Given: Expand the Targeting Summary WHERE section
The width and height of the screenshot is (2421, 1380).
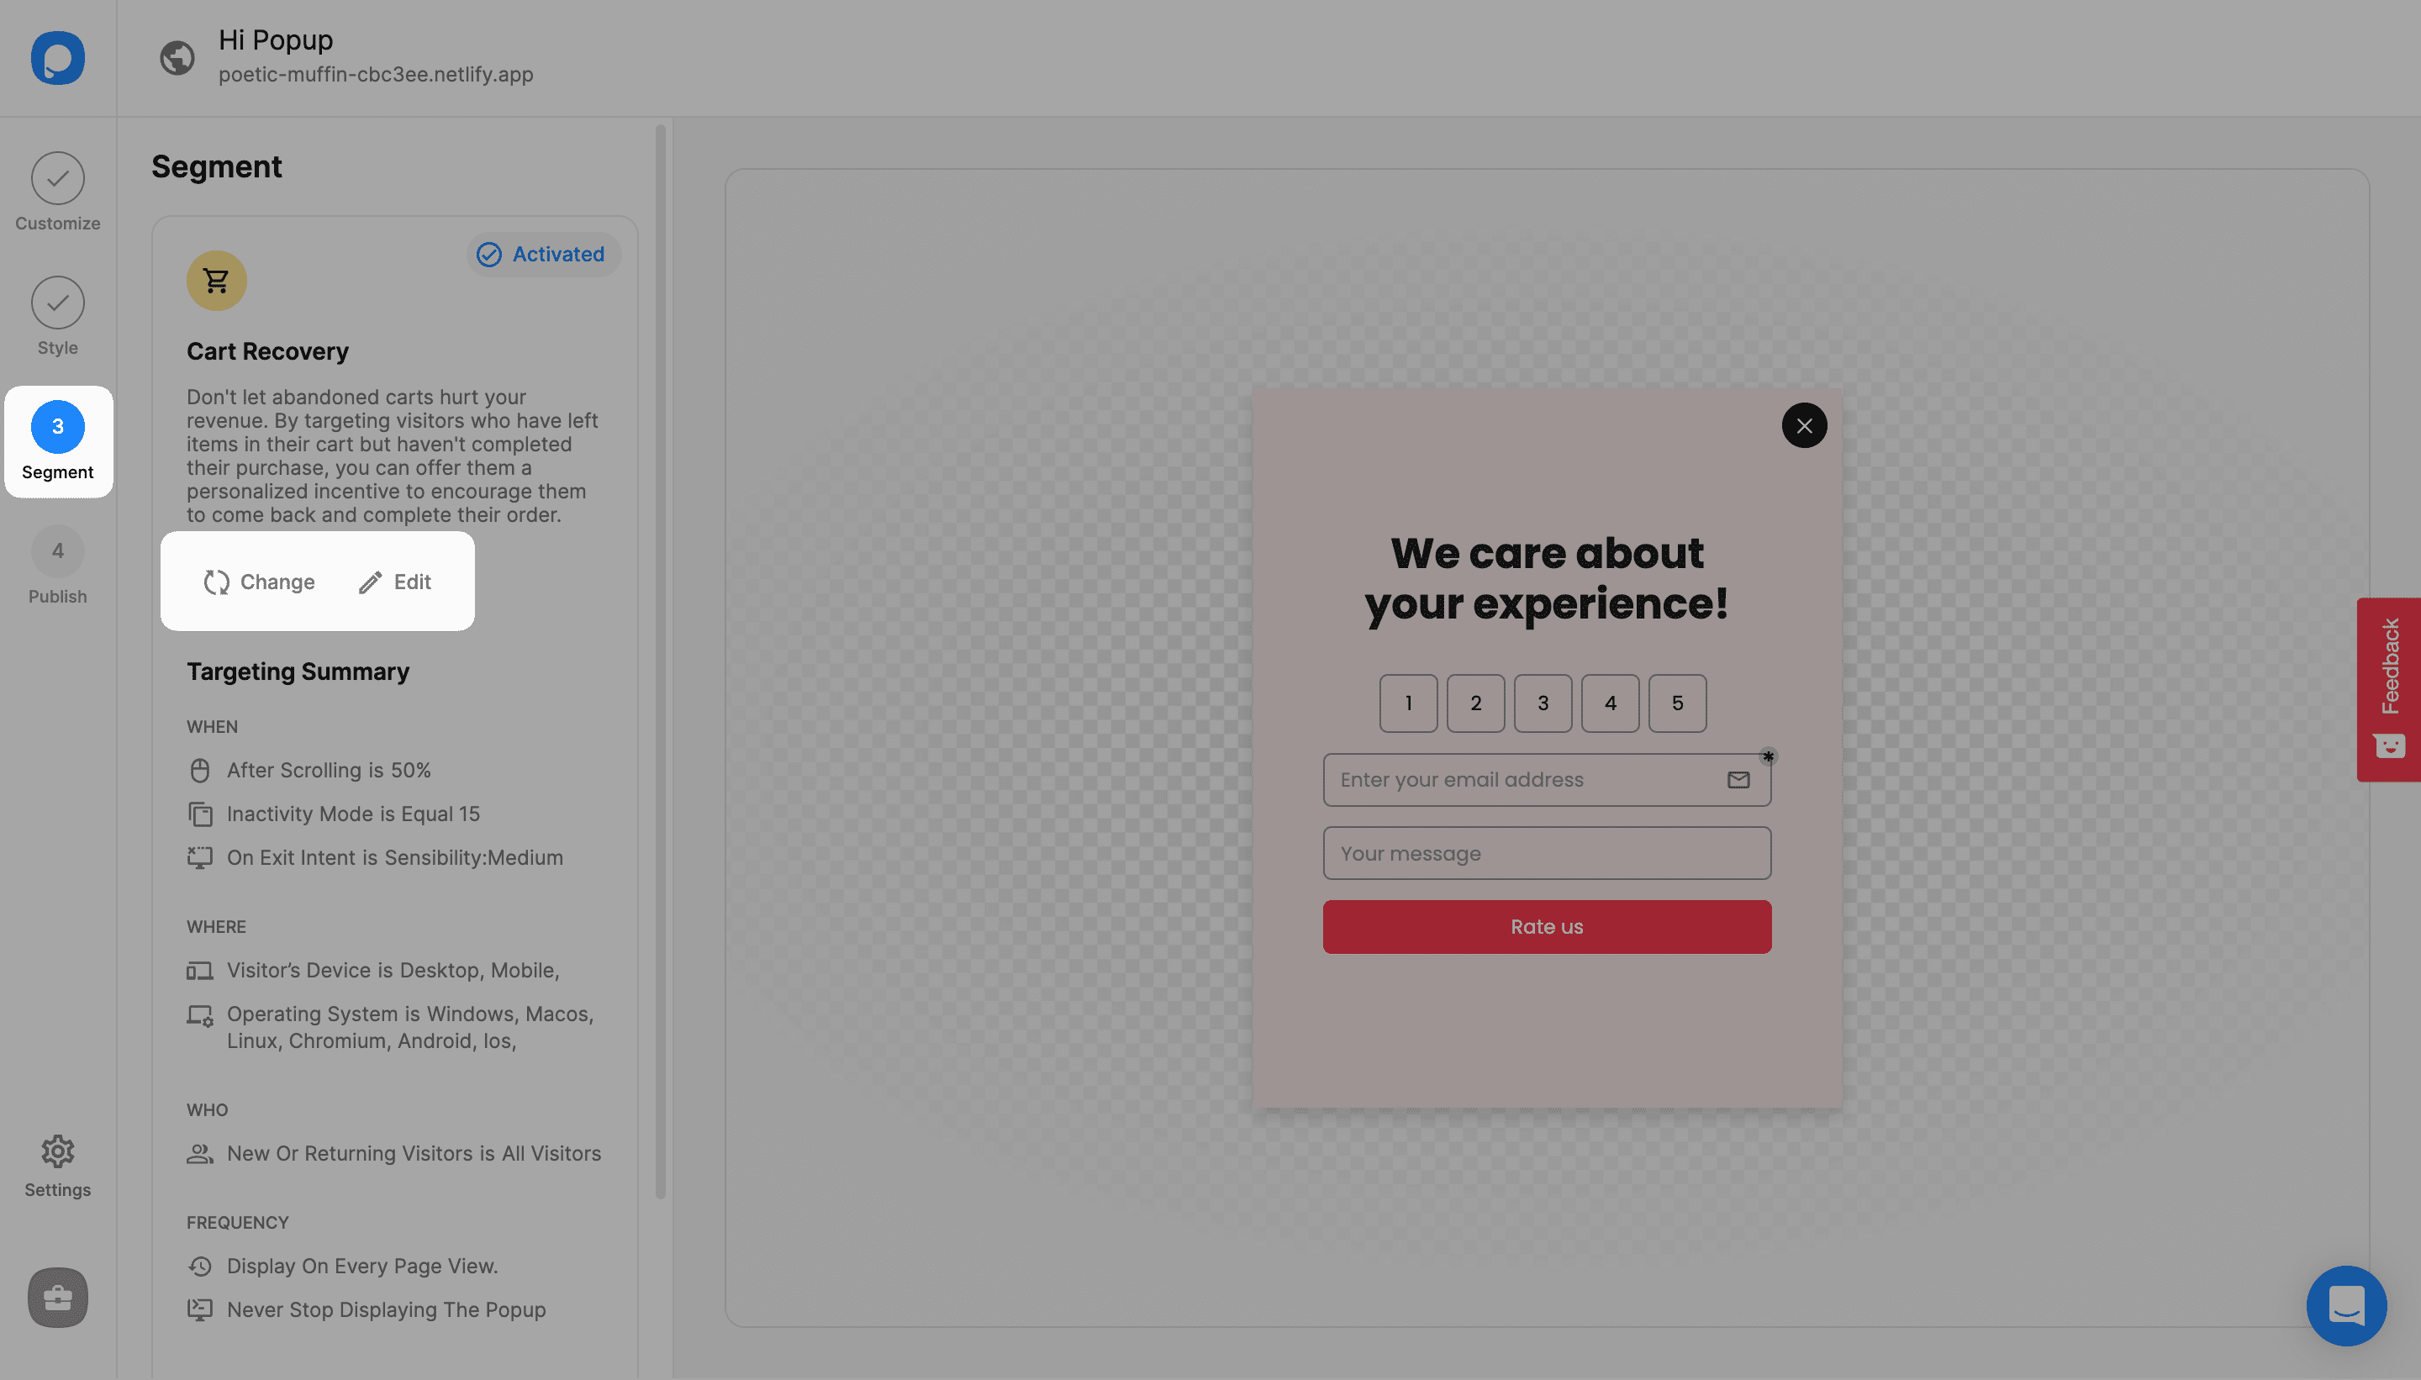Looking at the screenshot, I should pos(214,926).
